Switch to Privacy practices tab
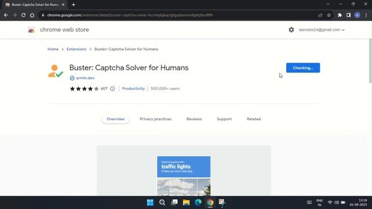This screenshot has width=372, height=209. click(155, 119)
